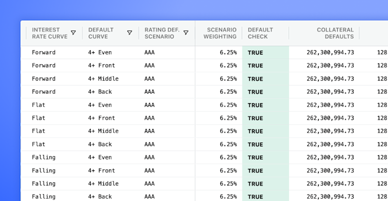Select the Interest Rate Curve header label
The height and width of the screenshot is (201, 388).
click(49, 33)
